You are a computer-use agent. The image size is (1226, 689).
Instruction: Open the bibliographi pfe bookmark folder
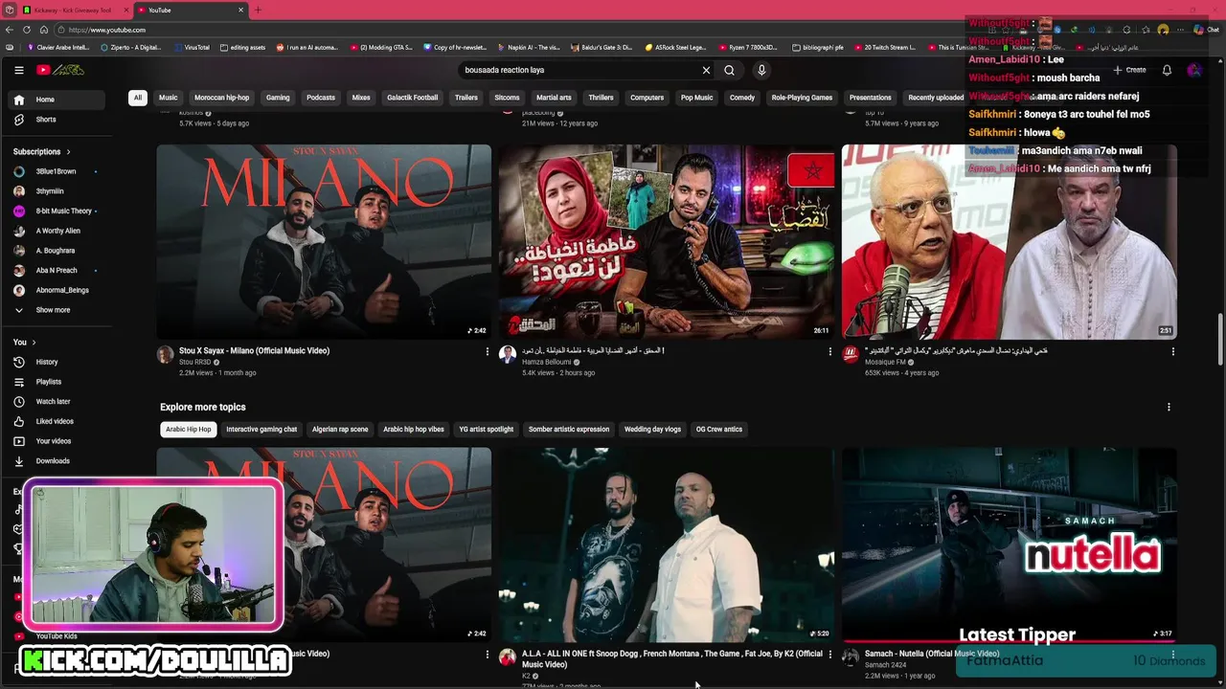pyautogui.click(x=818, y=47)
